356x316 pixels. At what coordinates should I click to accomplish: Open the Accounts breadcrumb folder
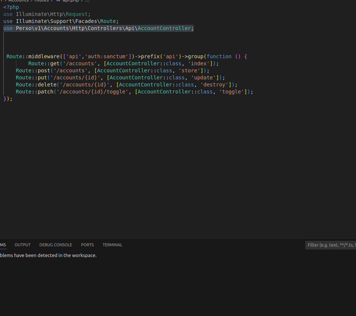tap(19, 1)
